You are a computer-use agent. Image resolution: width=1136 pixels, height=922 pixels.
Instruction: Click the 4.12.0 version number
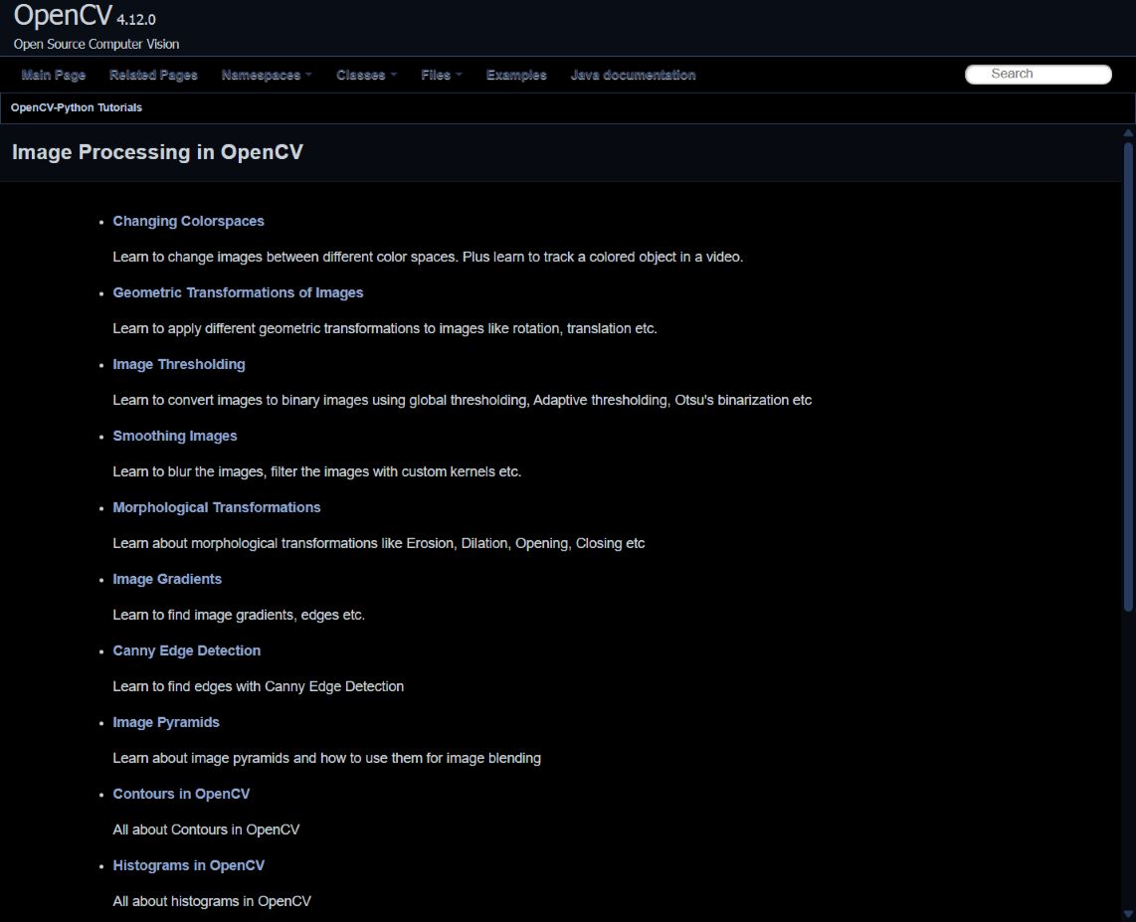tap(136, 19)
